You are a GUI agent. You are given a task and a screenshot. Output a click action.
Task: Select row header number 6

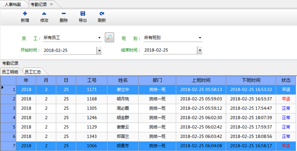coord(8,136)
